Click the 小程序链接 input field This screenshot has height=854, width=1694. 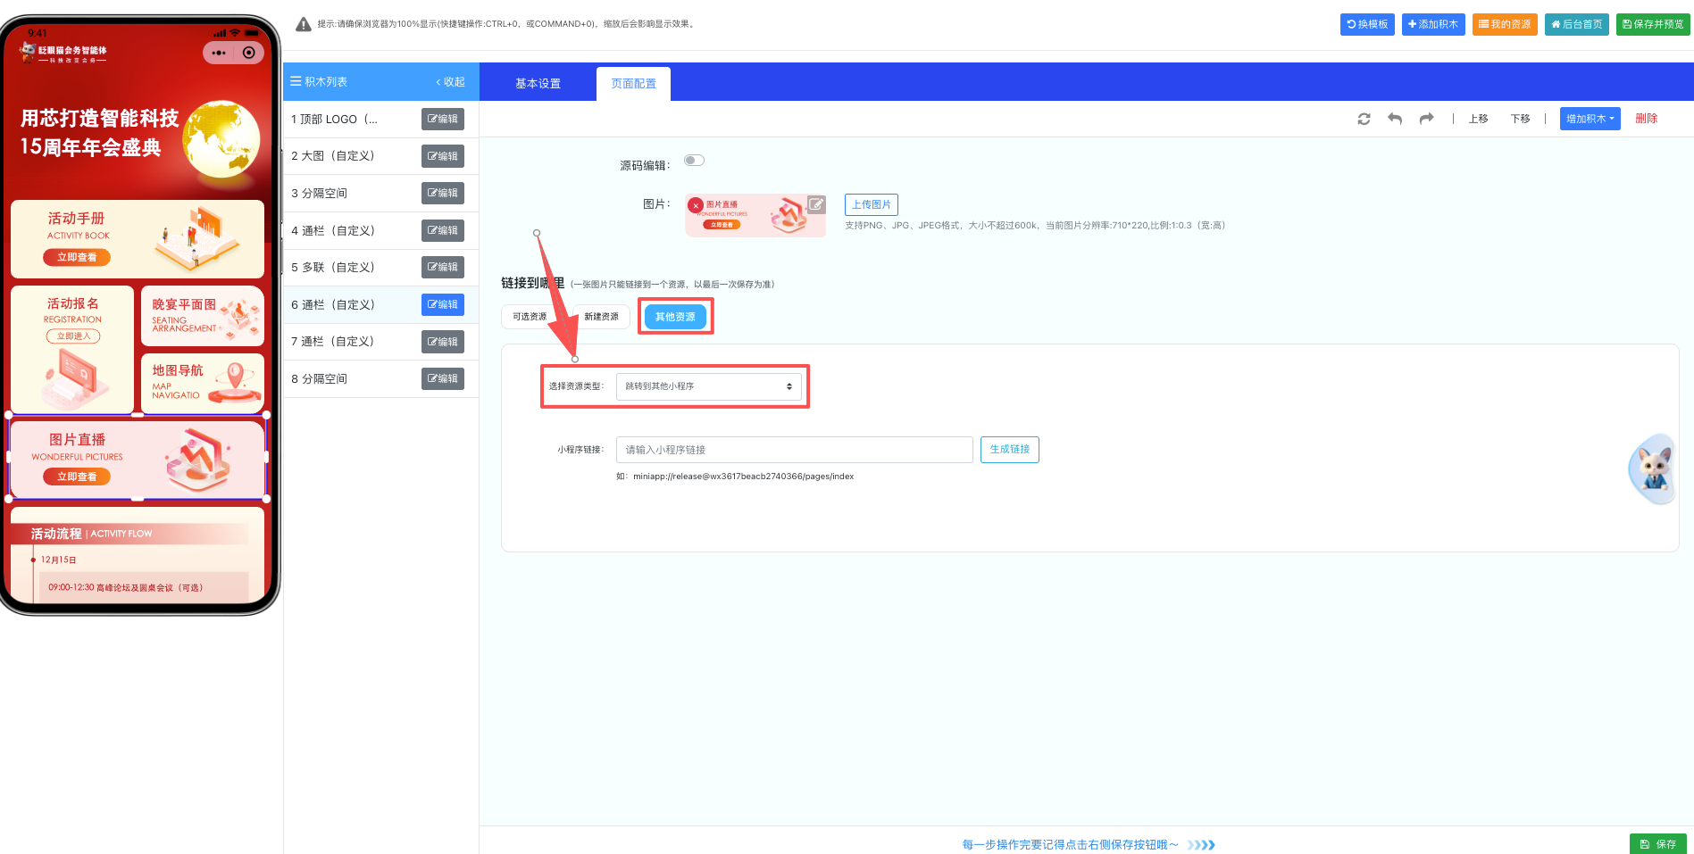tap(794, 450)
